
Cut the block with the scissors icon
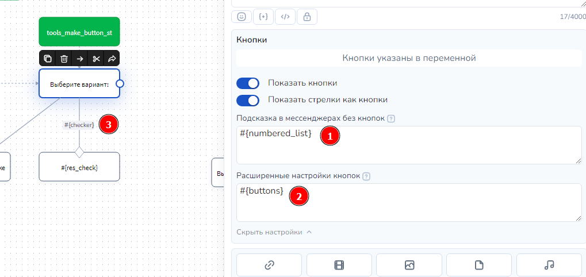coord(96,59)
